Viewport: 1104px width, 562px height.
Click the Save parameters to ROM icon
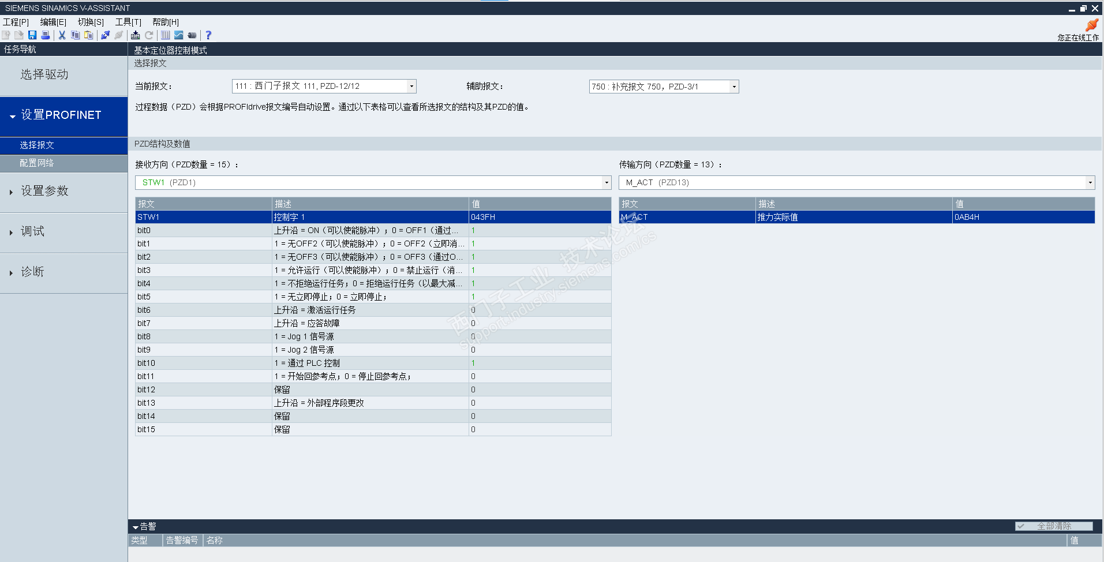point(136,35)
